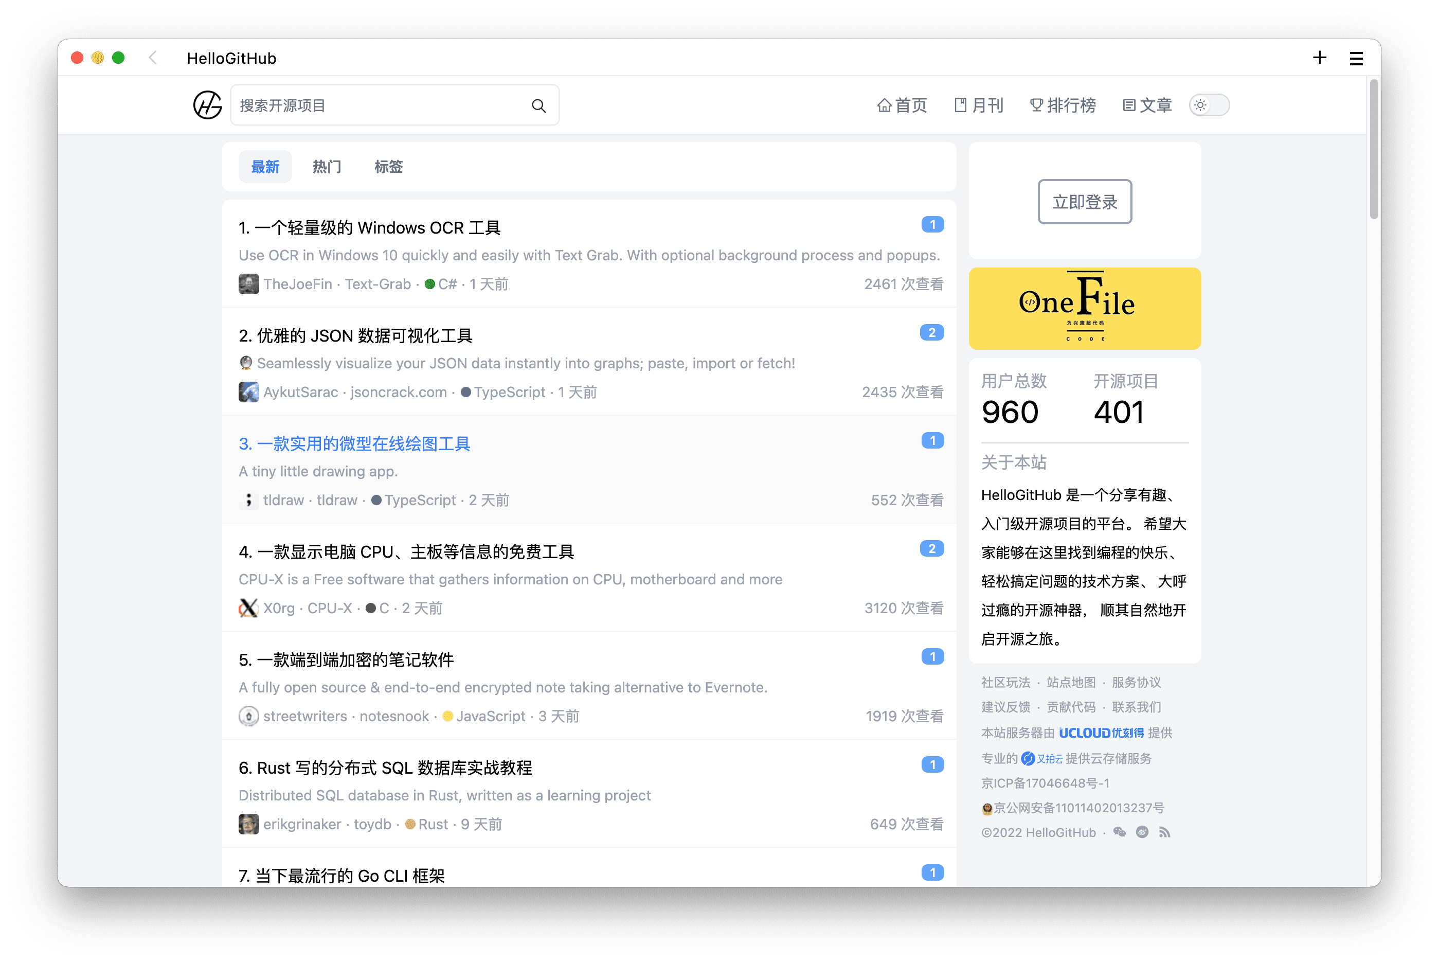Open new tab with plus icon
Screen dimensions: 1439x963
click(1319, 58)
